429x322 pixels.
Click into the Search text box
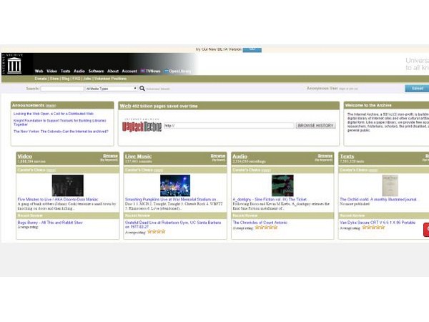(x=62, y=89)
